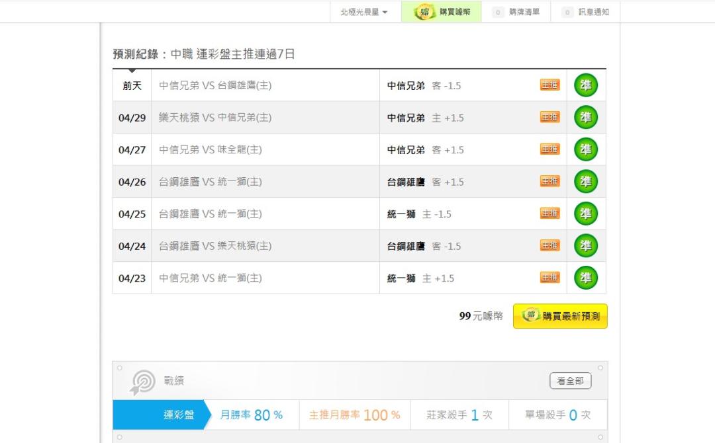
Task: Click the 中信兄弟 VS 統一獅(主) matchup
Action: pyautogui.click(x=211, y=278)
